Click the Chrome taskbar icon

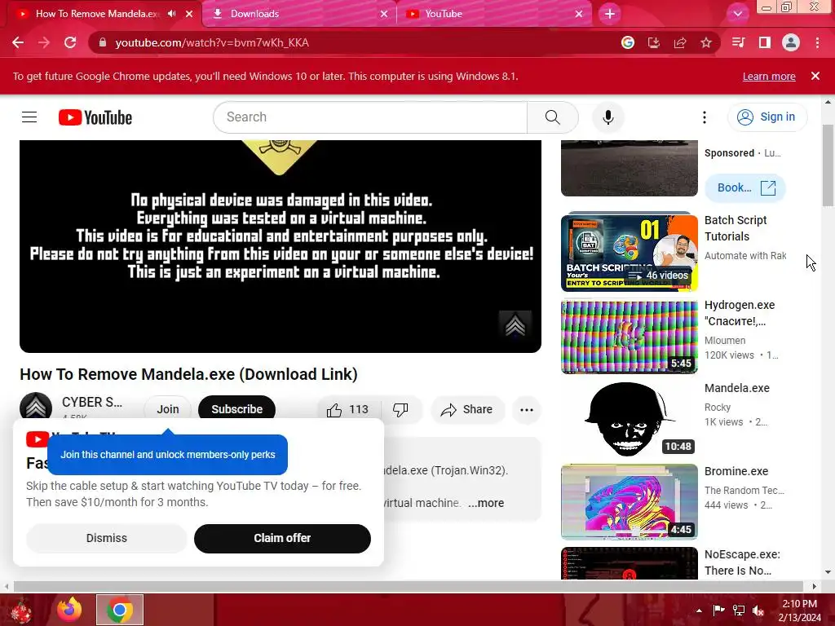[120, 610]
